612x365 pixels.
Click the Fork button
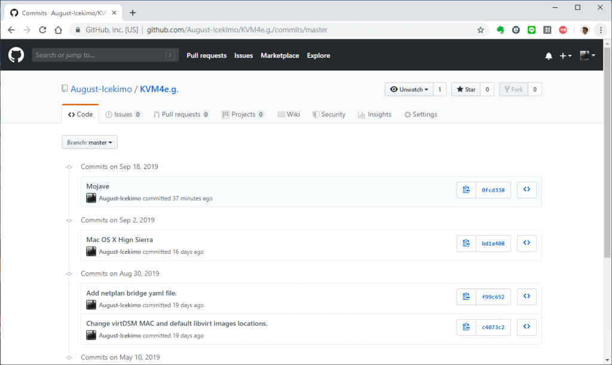coord(513,89)
